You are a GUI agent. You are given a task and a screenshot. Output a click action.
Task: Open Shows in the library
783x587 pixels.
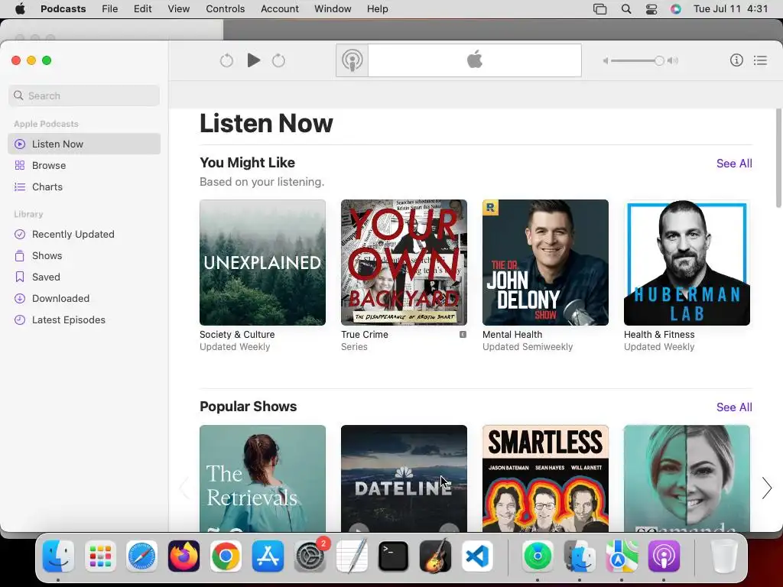(84, 255)
